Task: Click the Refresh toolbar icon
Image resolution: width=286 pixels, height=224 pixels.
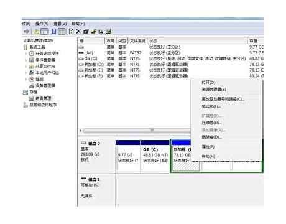Action: (71, 31)
